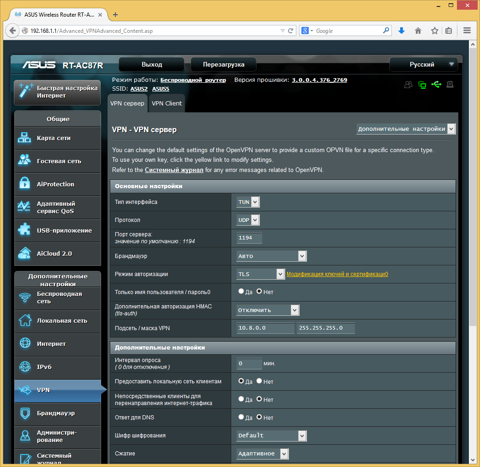Viewport: 480px width, 467px height.
Task: Click the page vertical scrollbar down arrow
Action: click(x=473, y=460)
